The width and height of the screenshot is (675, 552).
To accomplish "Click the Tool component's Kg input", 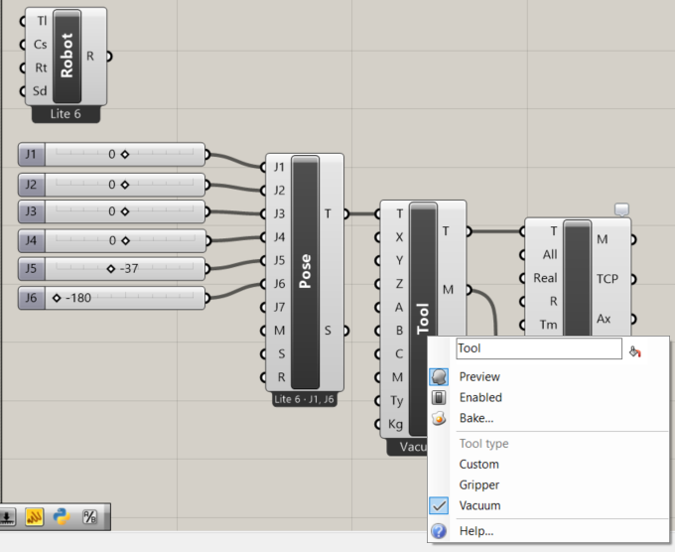I will [396, 424].
